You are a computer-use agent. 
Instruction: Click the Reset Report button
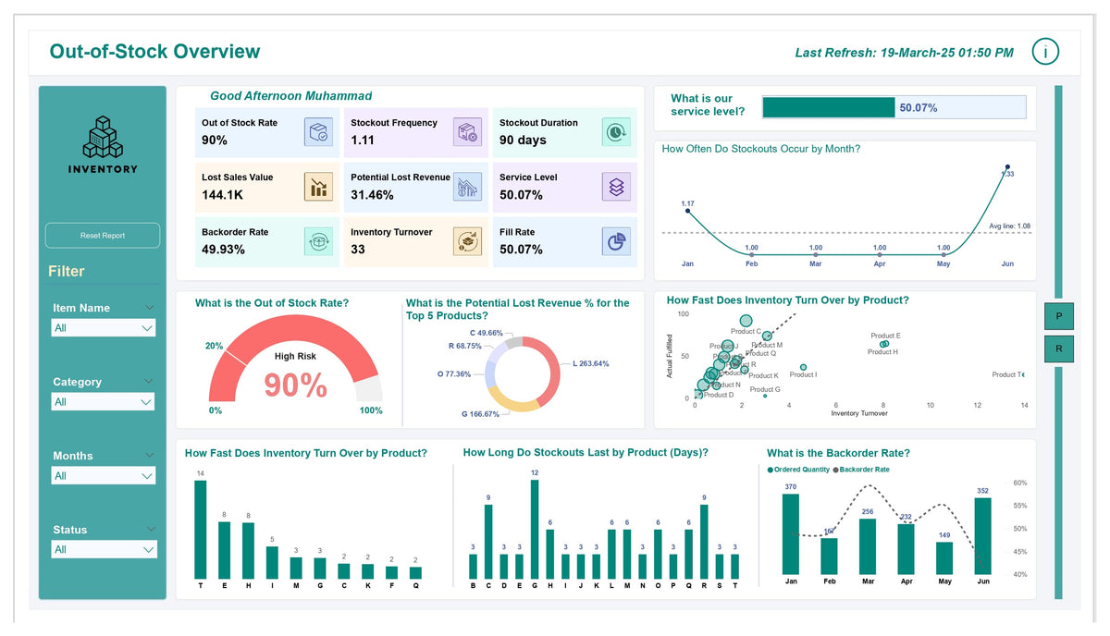coord(102,235)
